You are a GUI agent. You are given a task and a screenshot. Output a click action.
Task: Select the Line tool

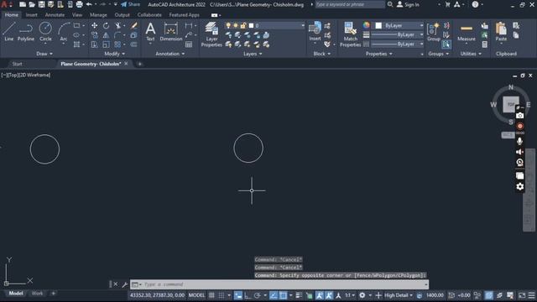click(x=9, y=32)
